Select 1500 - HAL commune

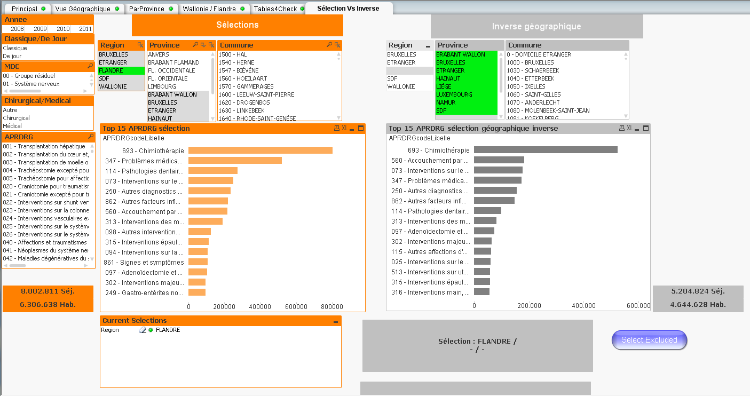coord(277,54)
